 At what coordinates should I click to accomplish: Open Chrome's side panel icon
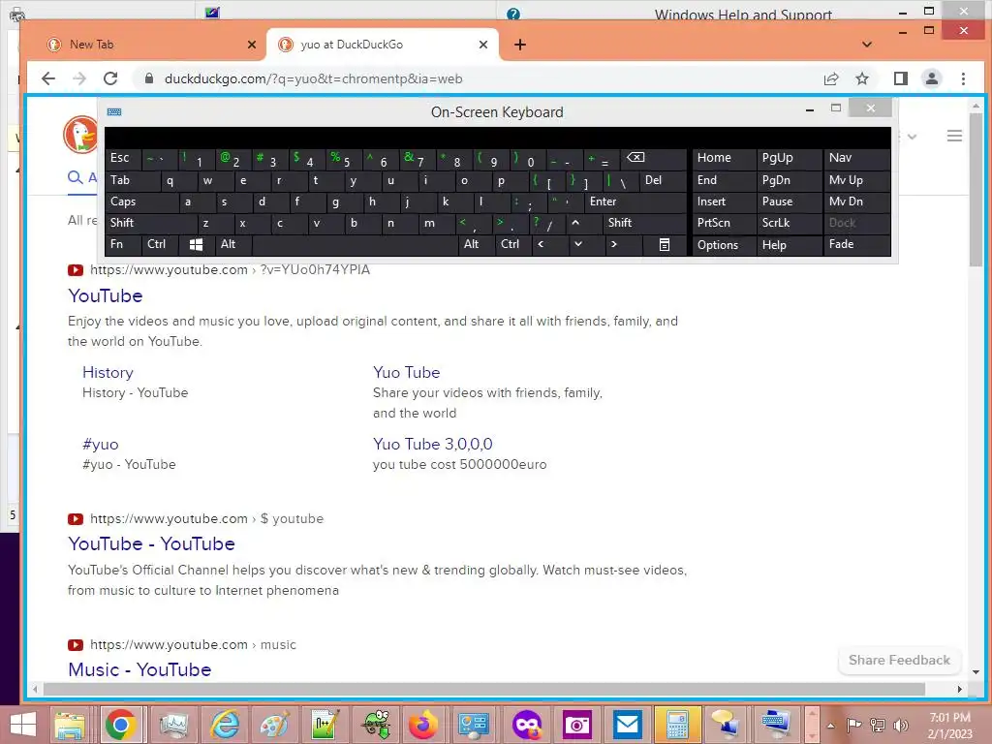(x=900, y=78)
